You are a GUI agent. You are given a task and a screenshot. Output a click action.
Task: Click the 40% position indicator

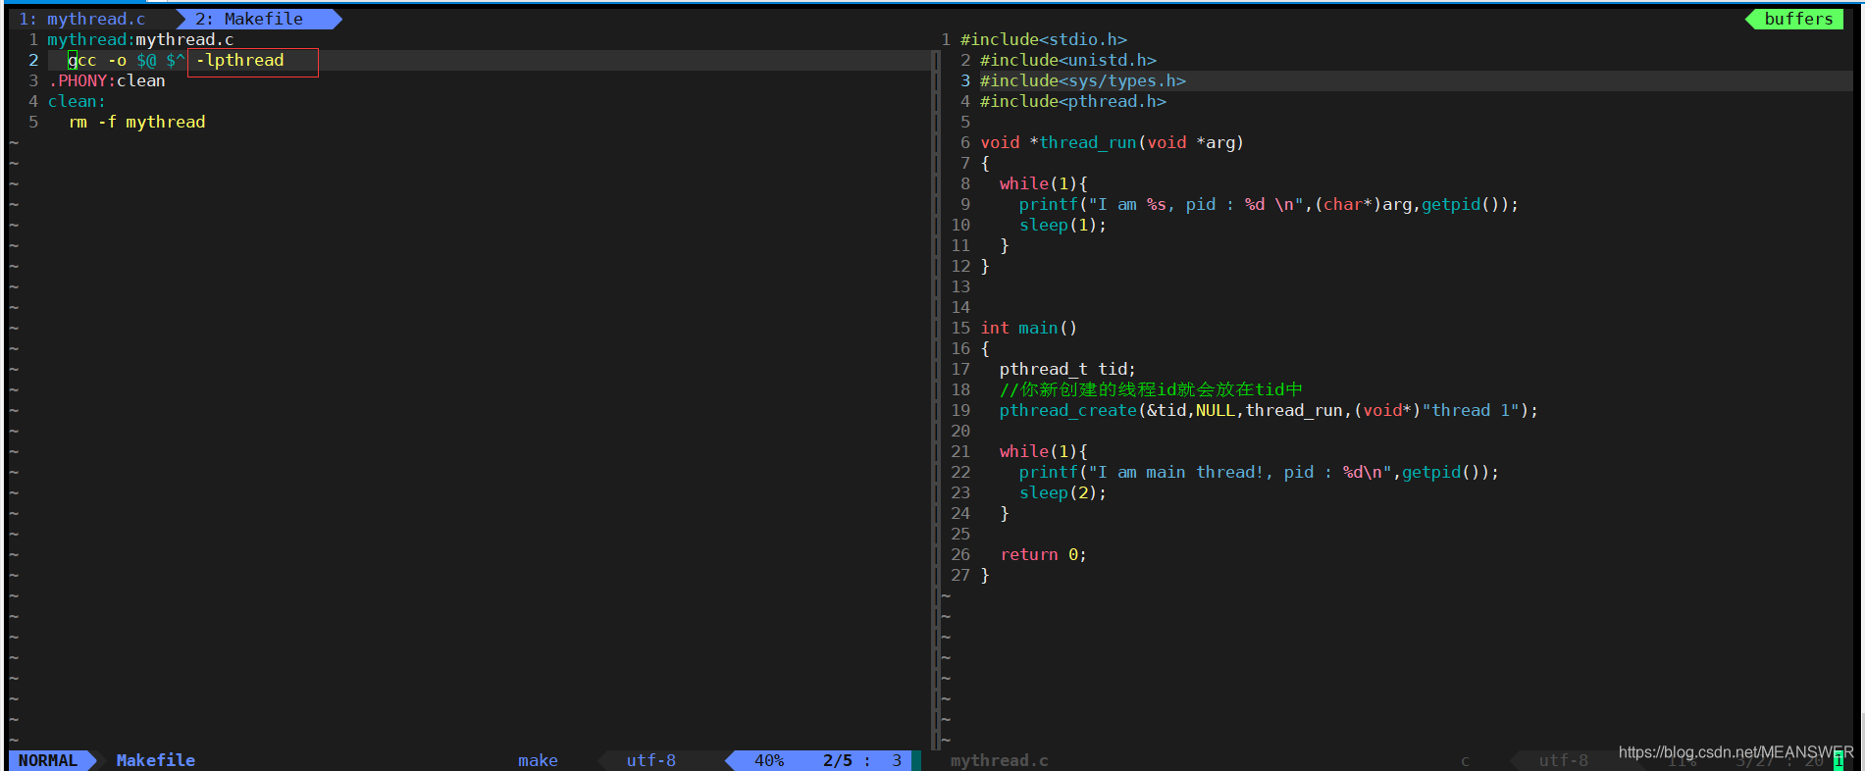tap(769, 760)
